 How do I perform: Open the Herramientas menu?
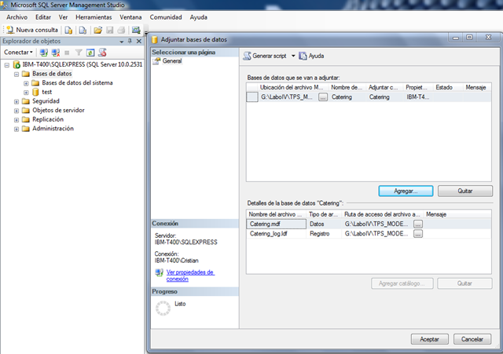[x=94, y=17]
